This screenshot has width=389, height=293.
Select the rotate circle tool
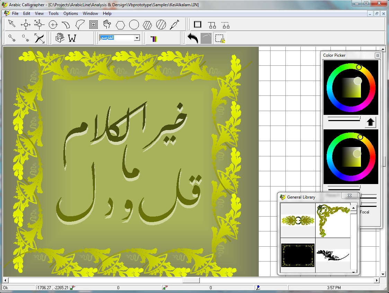coord(53,25)
